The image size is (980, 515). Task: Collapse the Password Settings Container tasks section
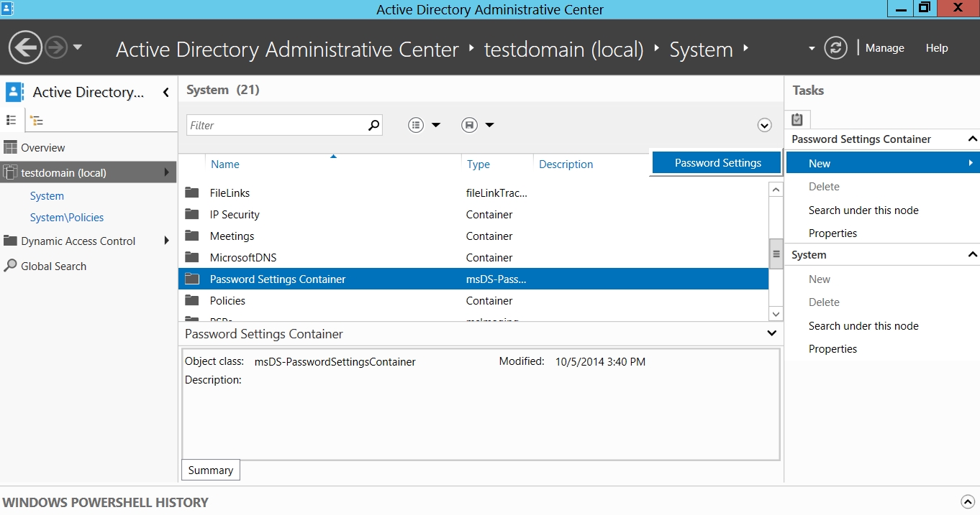click(972, 139)
